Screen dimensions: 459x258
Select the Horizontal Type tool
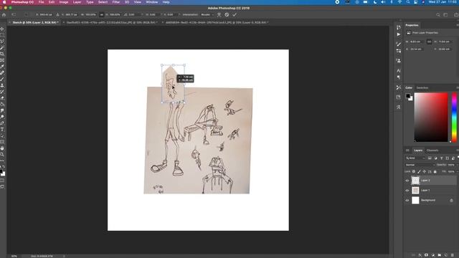click(2, 129)
